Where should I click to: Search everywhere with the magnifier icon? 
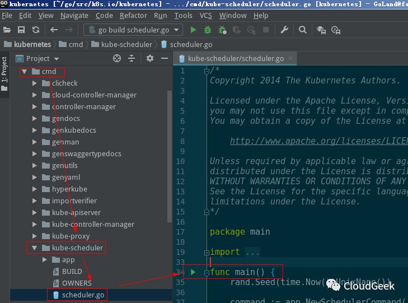302,30
